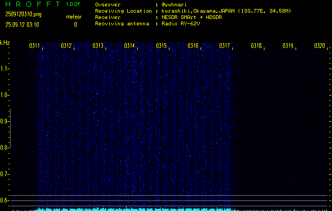Click the Ovserver label
This screenshot has height=211, width=332.
coord(108,5)
